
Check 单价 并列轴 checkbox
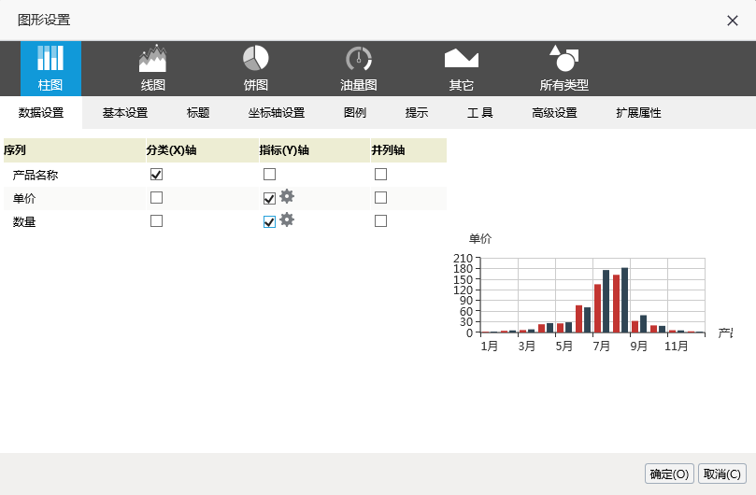380,198
